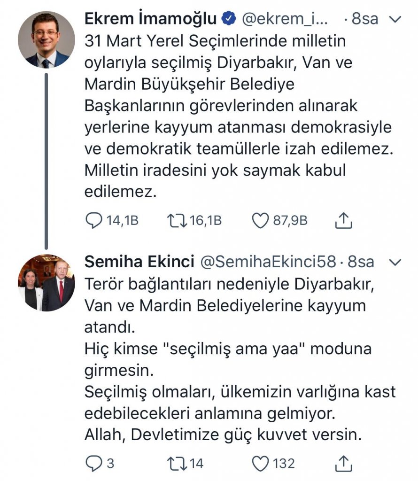Click the Semiha Ekinci display name
418x481 pixels.
(x=139, y=262)
